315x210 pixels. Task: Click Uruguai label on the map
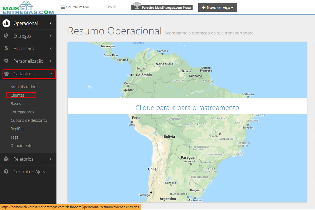[x=195, y=190]
